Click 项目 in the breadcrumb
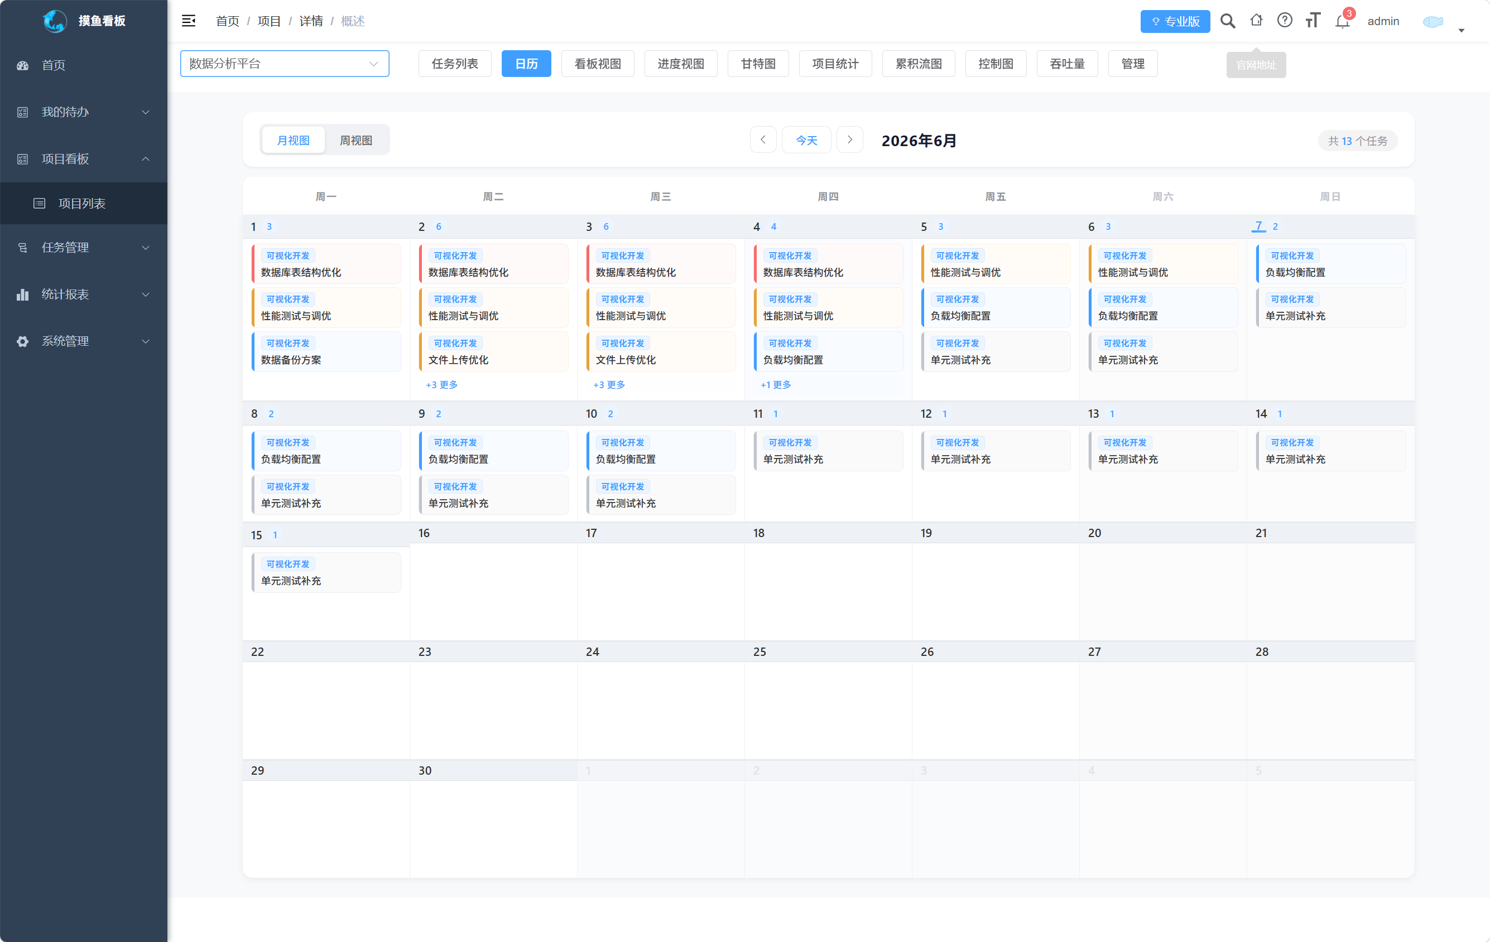Image resolution: width=1490 pixels, height=942 pixels. pyautogui.click(x=269, y=21)
